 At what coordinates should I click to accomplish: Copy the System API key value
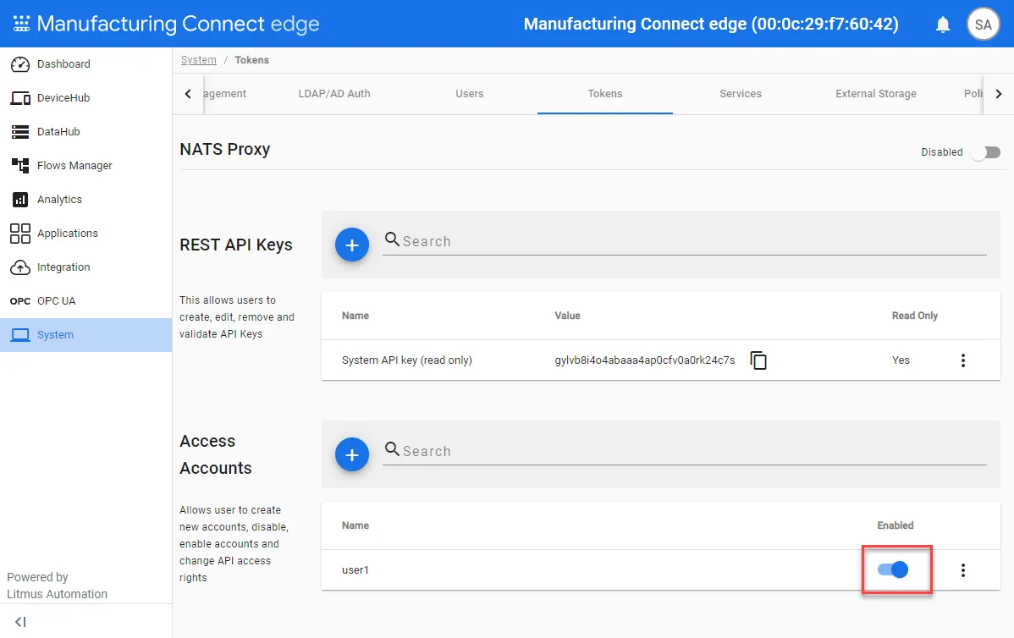click(x=758, y=360)
